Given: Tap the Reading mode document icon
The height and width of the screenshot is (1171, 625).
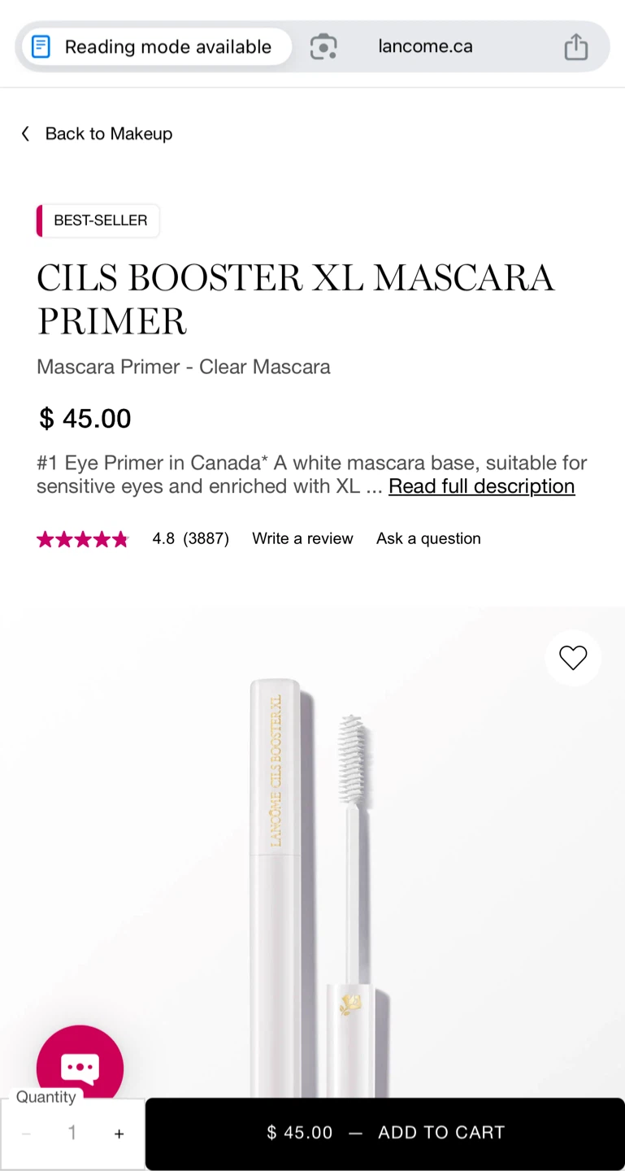Looking at the screenshot, I should [41, 46].
